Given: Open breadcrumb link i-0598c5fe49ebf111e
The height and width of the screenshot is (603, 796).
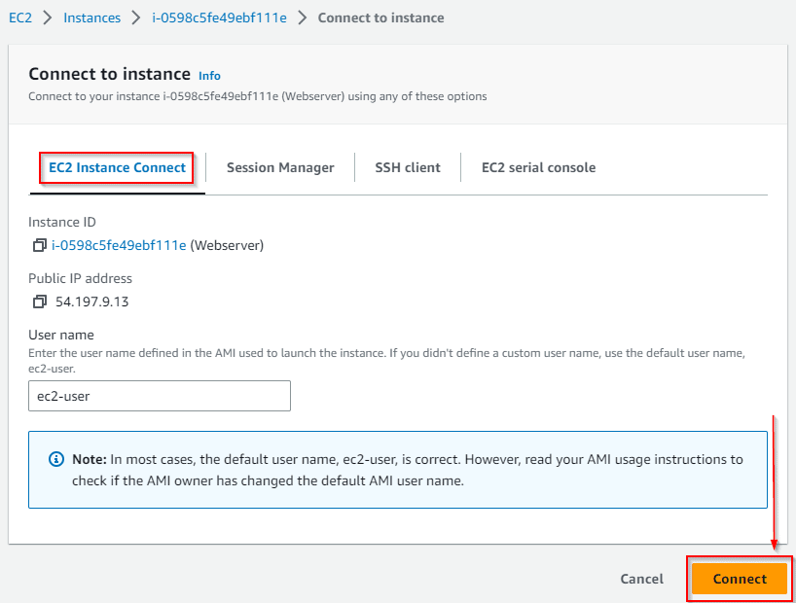Looking at the screenshot, I should point(219,18).
